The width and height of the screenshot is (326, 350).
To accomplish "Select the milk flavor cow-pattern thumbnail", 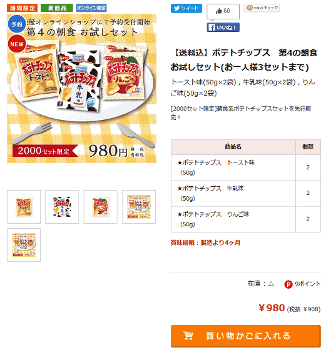I will (x=62, y=207).
